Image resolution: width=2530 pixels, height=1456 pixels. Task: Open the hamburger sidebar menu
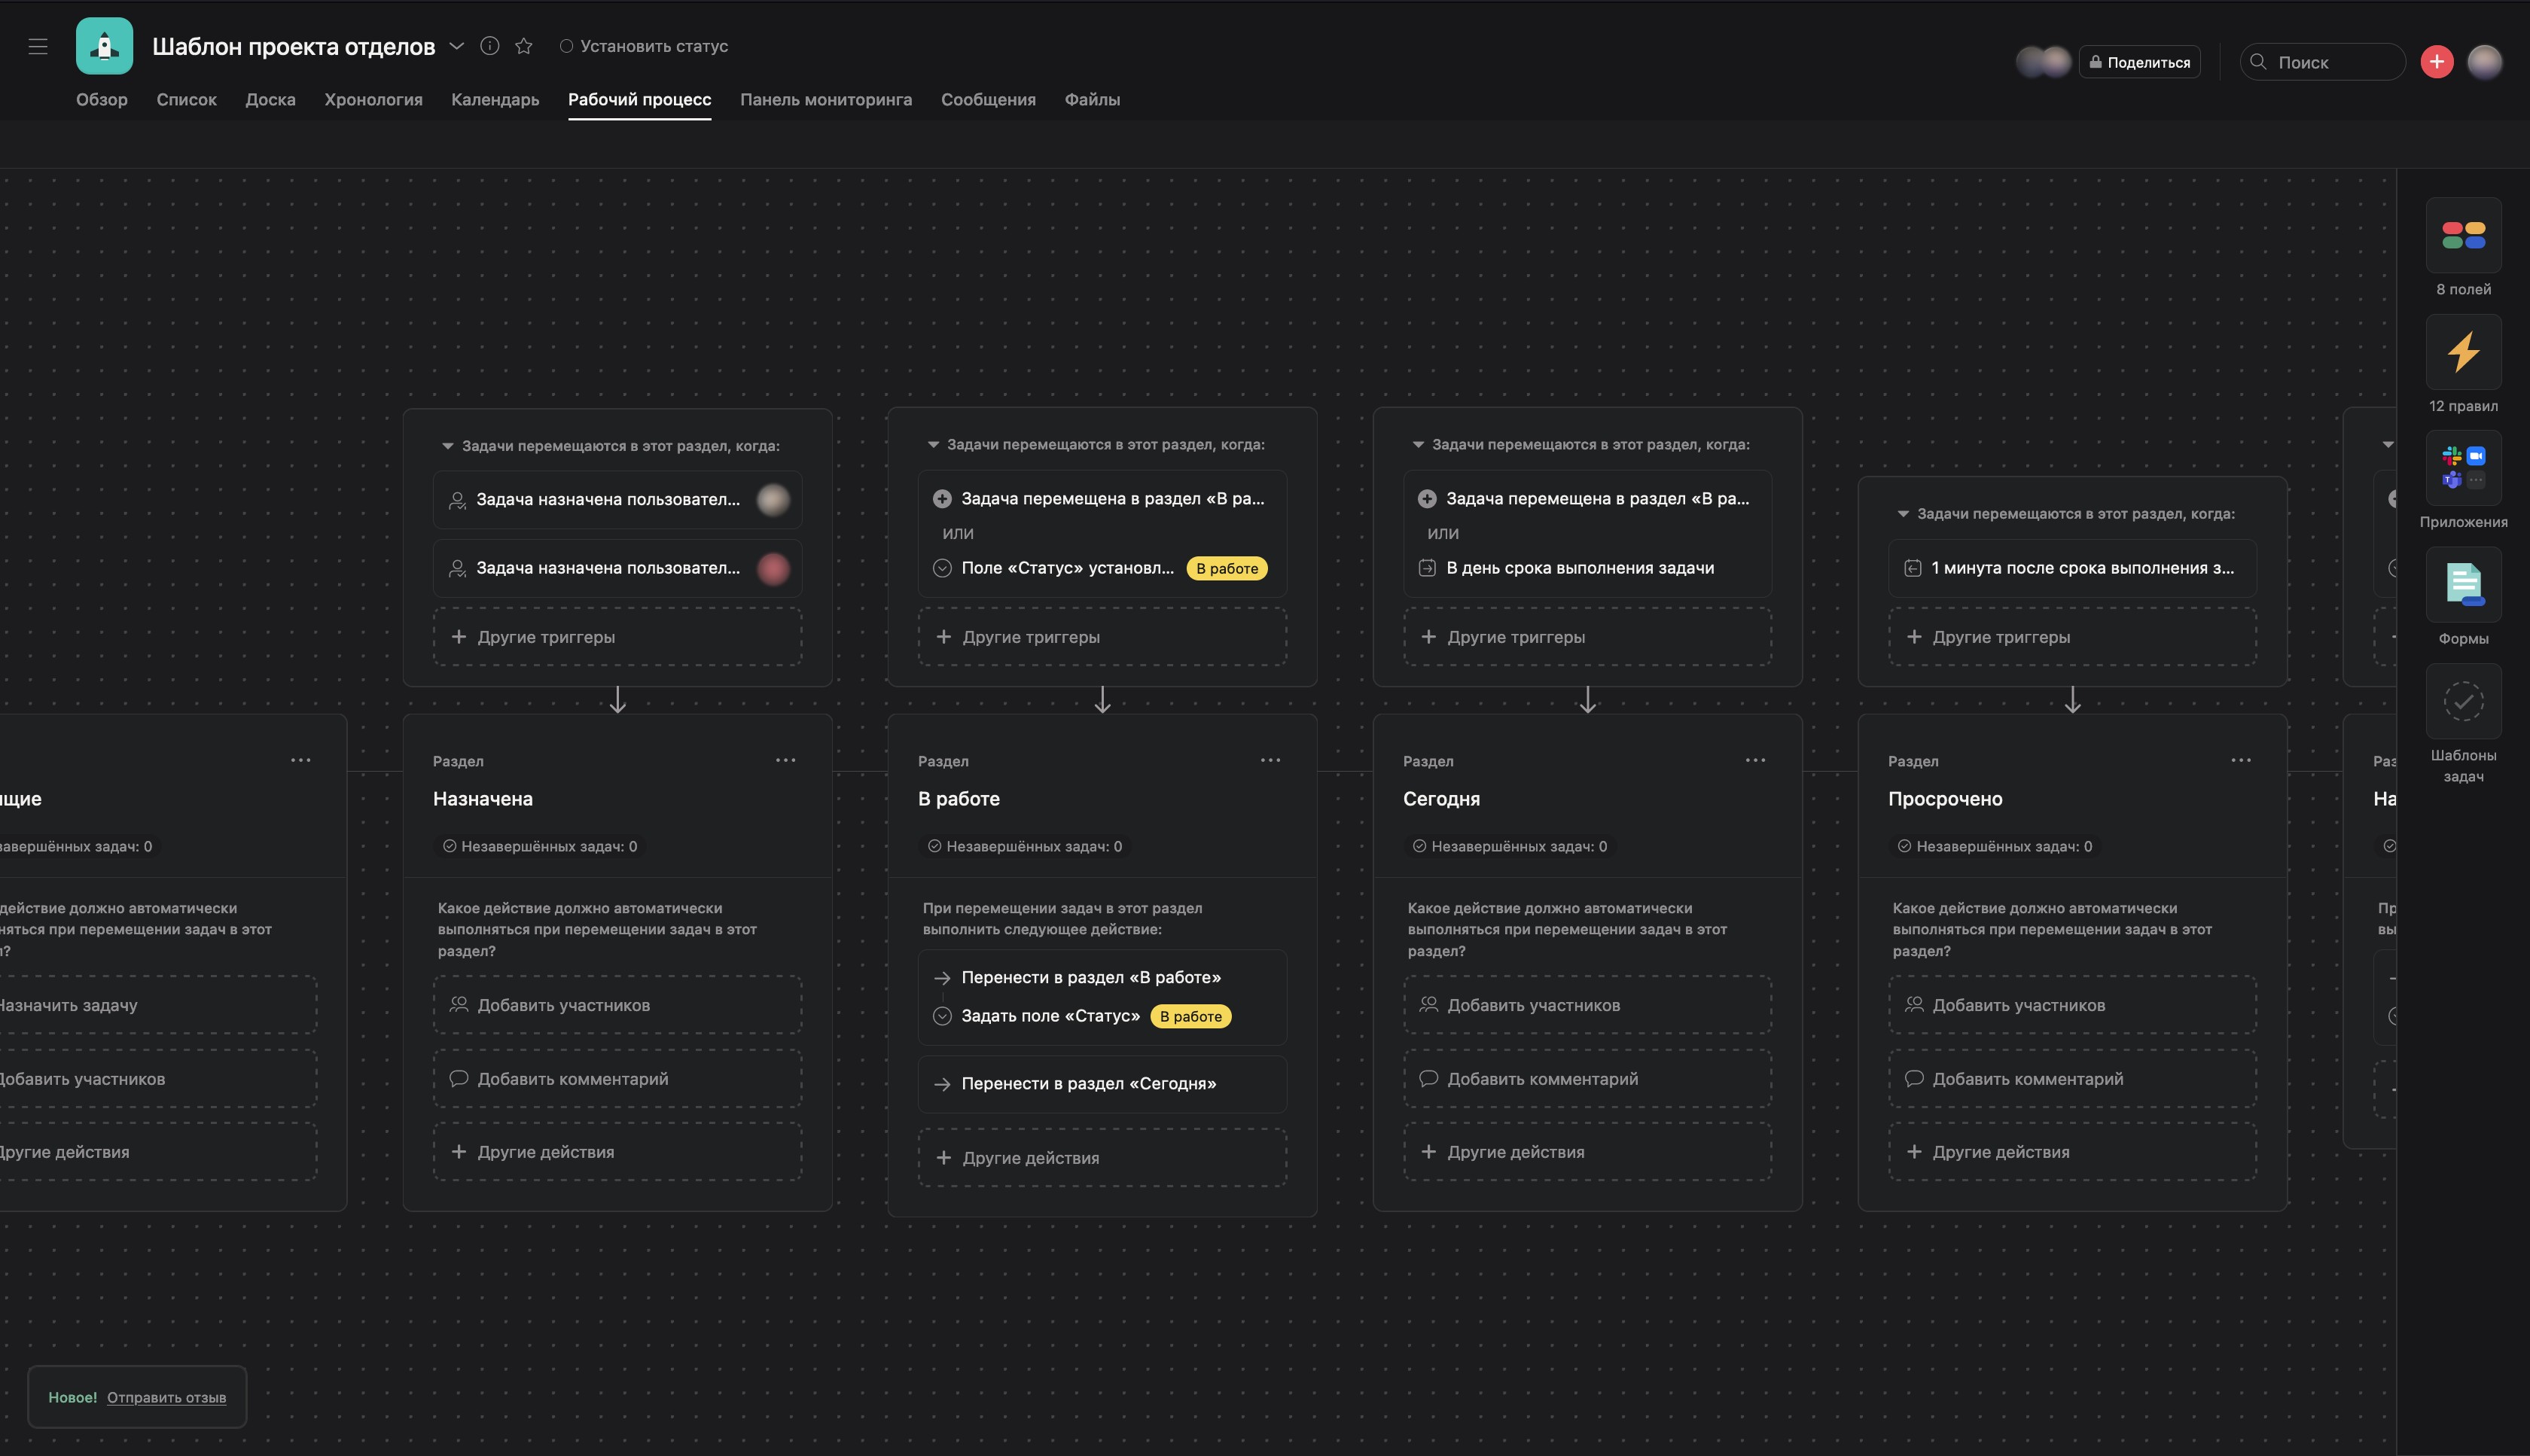38,46
